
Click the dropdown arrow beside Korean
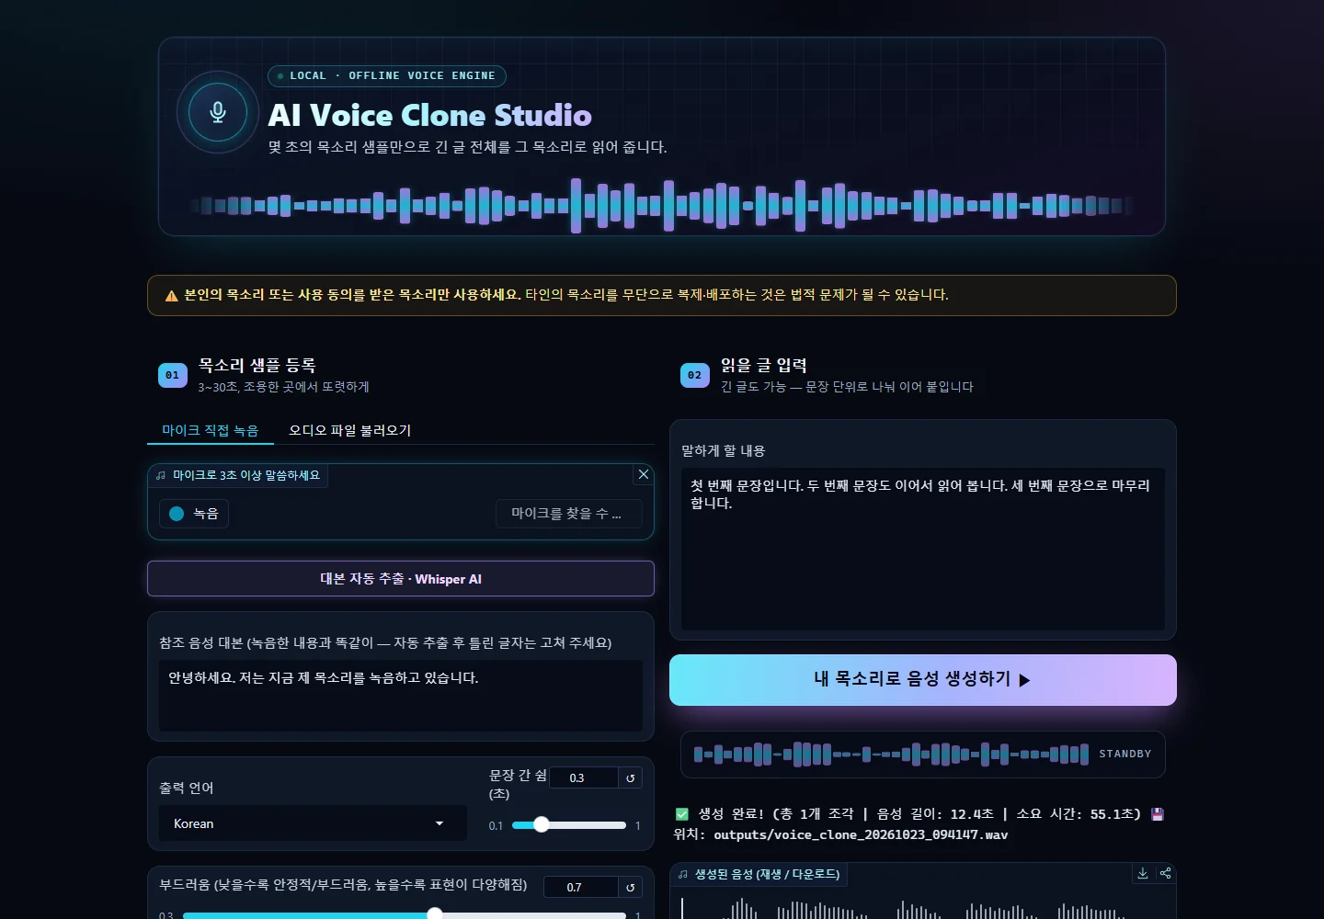[x=439, y=823]
